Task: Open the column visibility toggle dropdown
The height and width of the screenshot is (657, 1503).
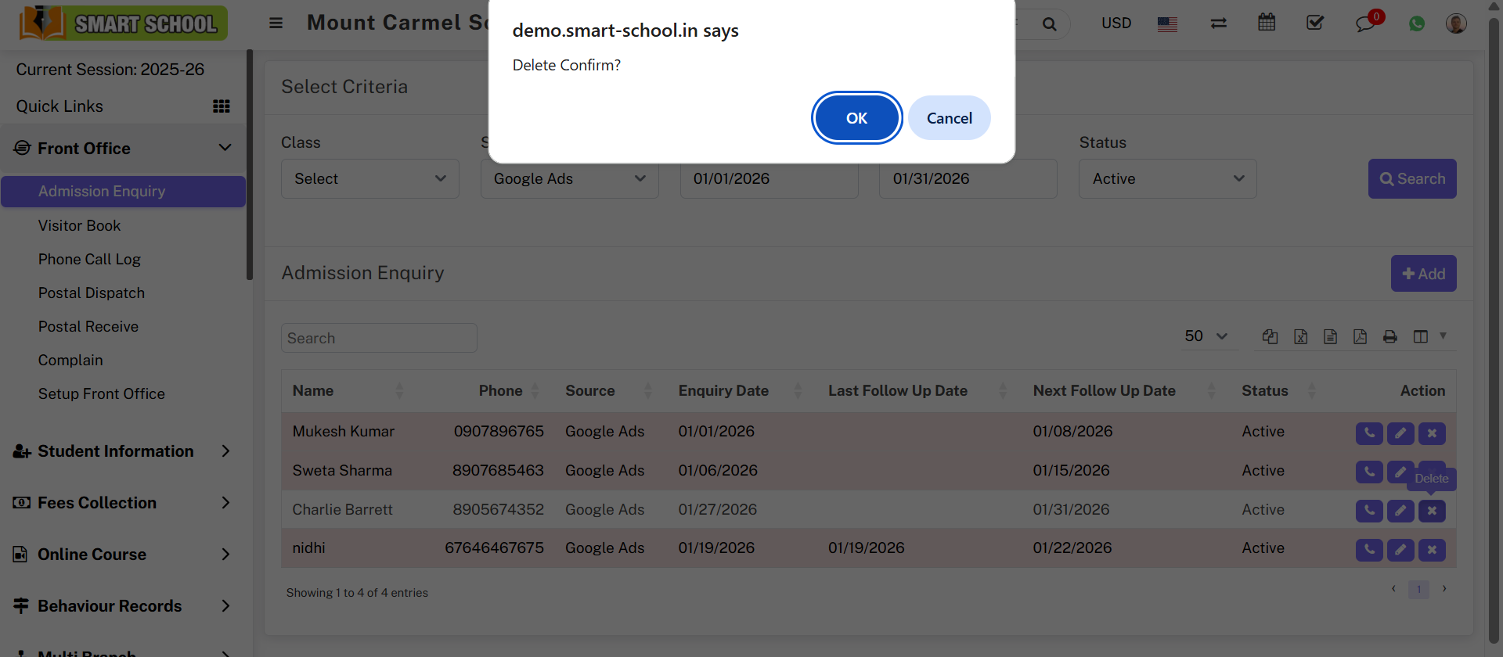Action: coord(1429,336)
